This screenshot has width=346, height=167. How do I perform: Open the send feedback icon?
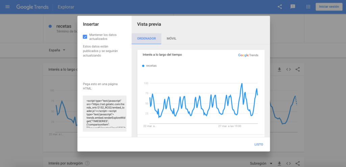pos(293,7)
